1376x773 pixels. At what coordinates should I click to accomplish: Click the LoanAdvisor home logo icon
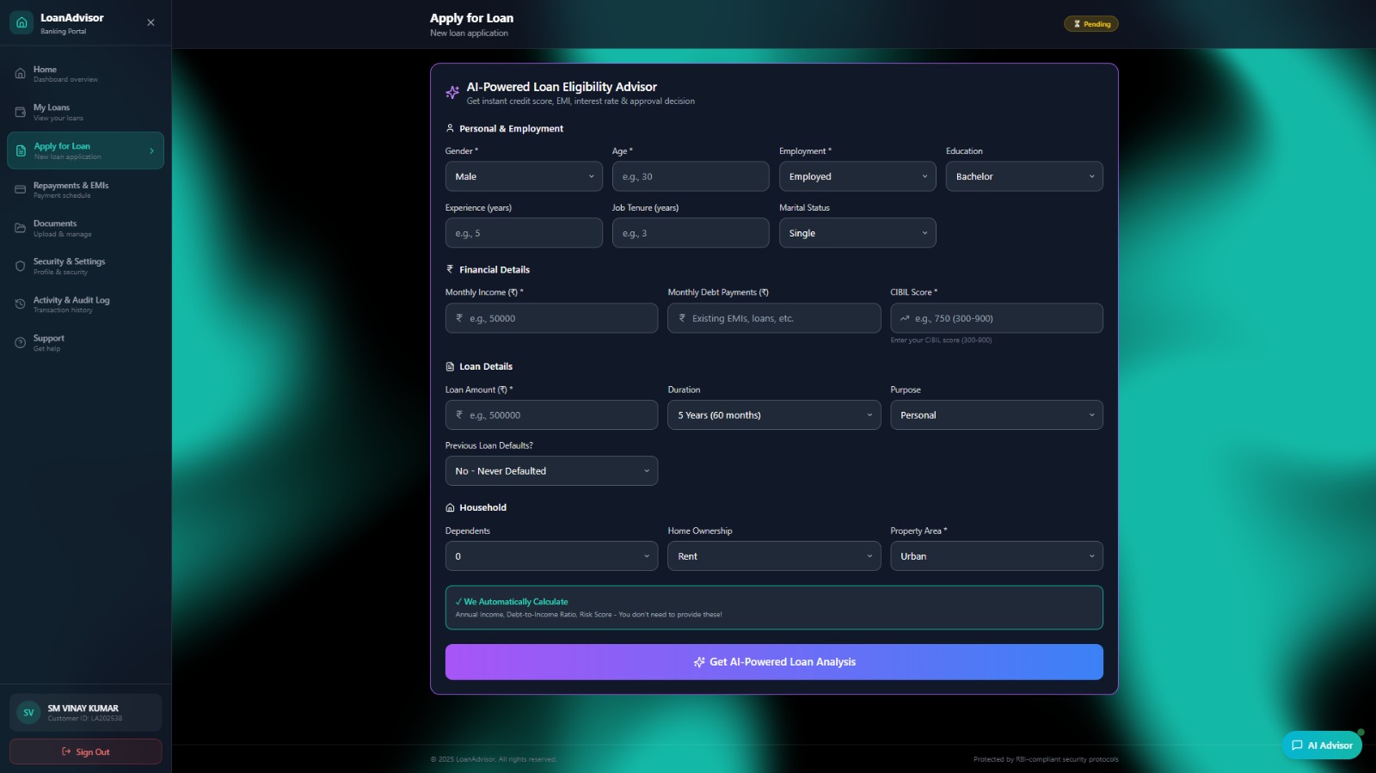[x=21, y=22]
